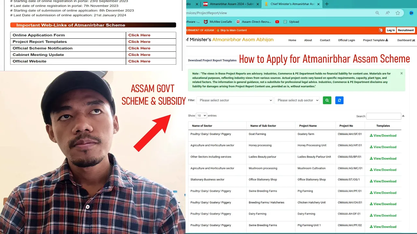Click the browser address bar URL
Screen dimensions: 417x234
[x=207, y=13]
